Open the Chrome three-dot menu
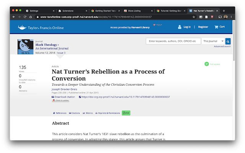 [231, 17]
